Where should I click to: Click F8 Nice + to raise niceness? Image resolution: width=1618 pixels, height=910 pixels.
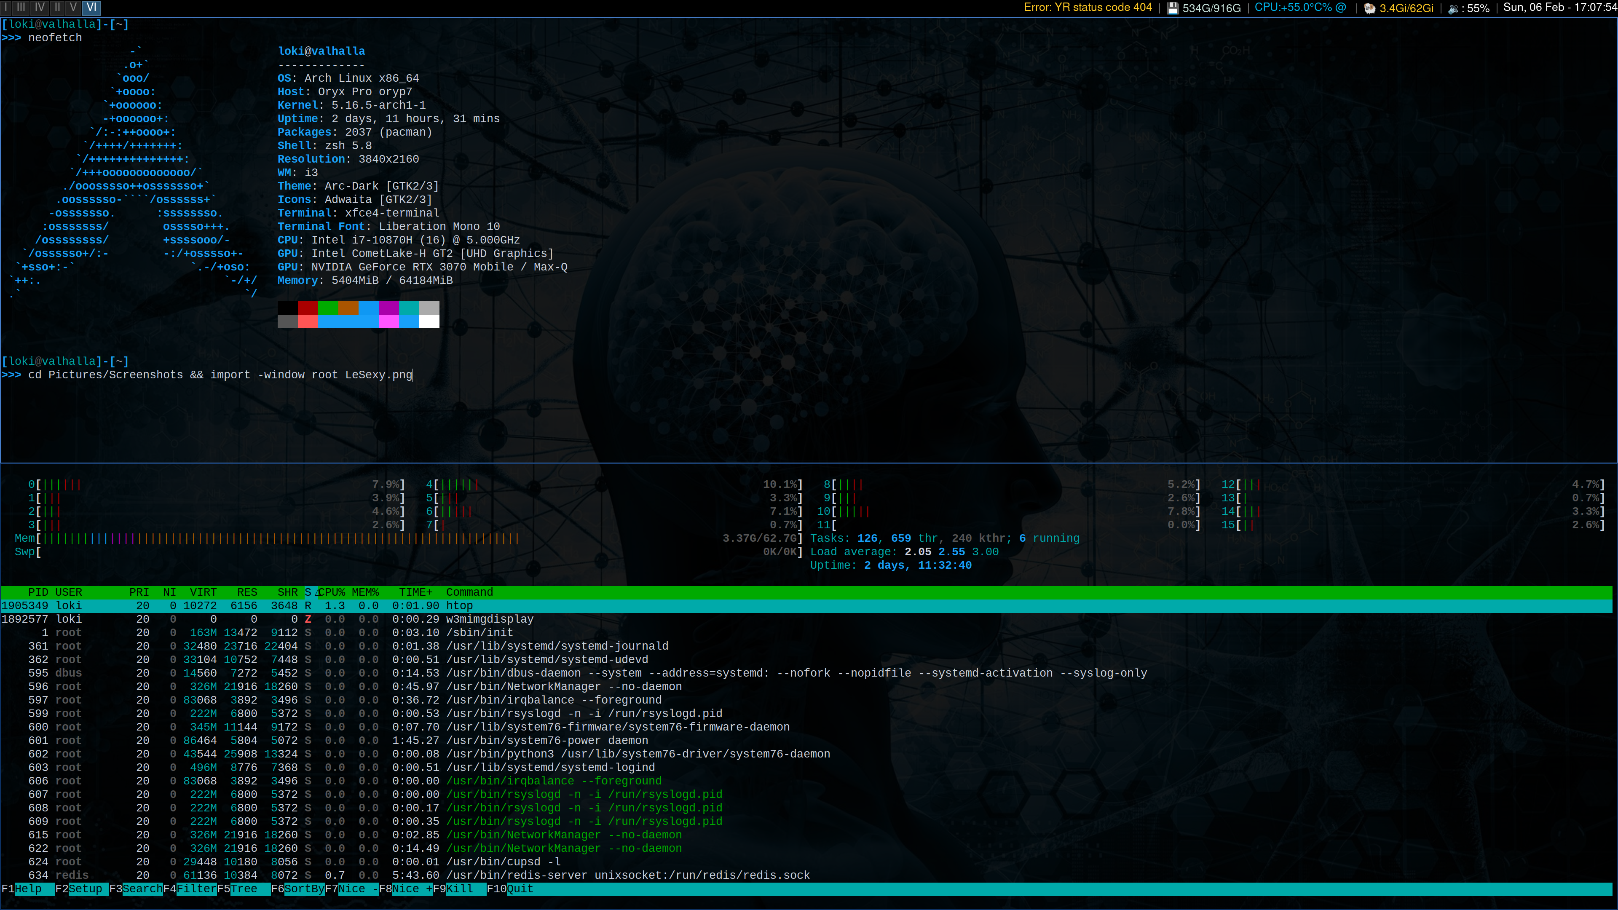[406, 889]
